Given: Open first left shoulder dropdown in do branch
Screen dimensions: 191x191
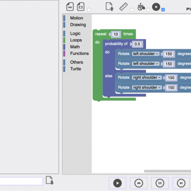Looking at the screenshot, I should click(x=145, y=54).
